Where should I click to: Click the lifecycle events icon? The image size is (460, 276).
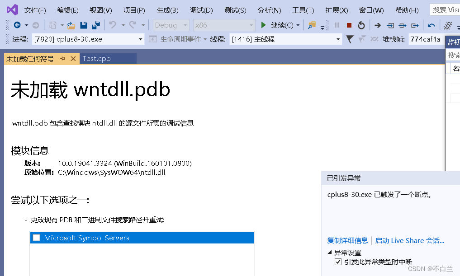tap(152, 39)
